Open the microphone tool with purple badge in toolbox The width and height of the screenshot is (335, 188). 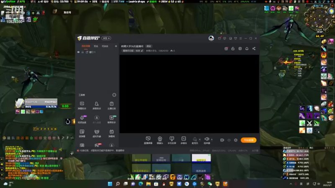(x=82, y=119)
